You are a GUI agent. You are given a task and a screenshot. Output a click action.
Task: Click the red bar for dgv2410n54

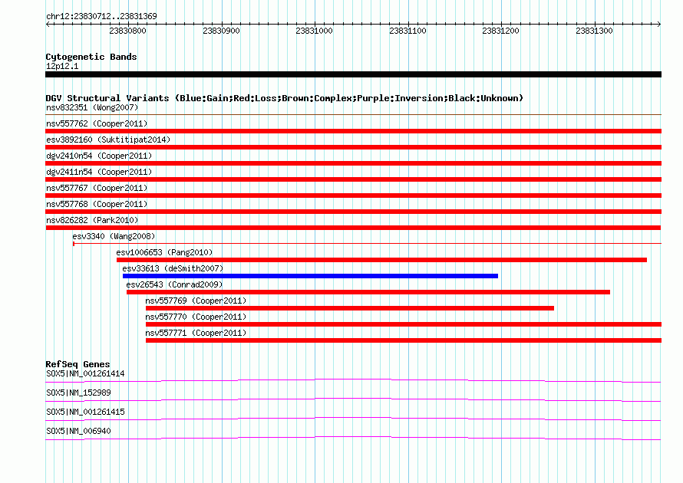[x=353, y=163]
